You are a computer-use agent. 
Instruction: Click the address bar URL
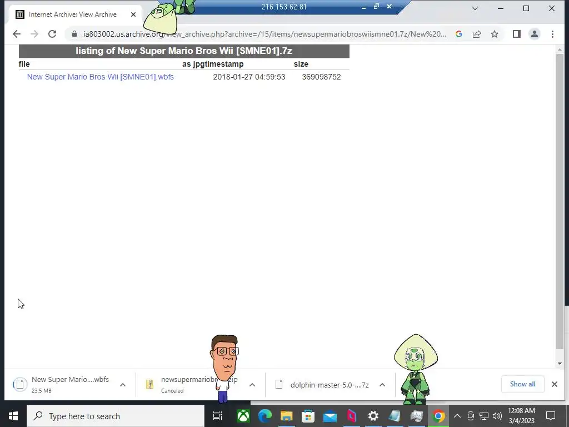coord(264,34)
